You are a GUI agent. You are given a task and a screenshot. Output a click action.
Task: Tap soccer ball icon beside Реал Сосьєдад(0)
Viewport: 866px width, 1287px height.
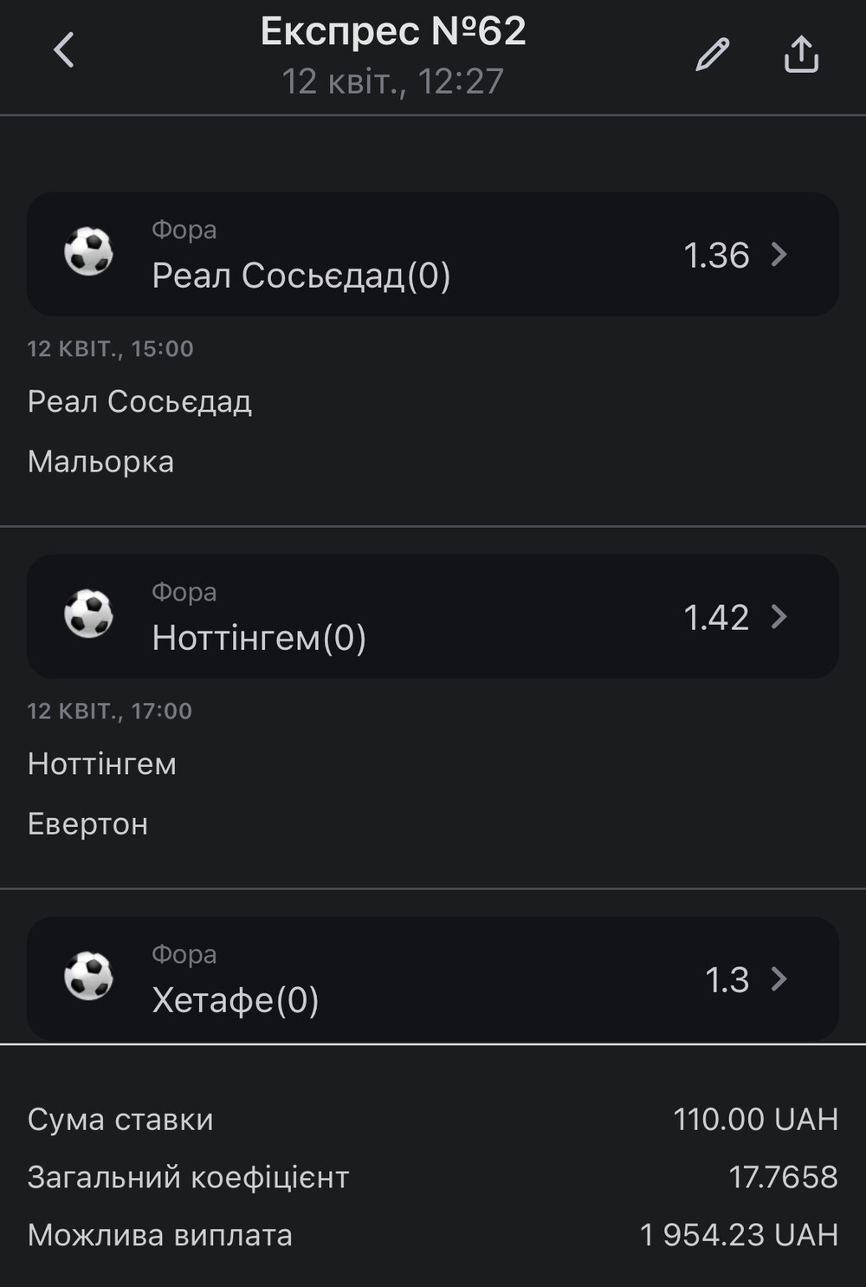click(89, 252)
